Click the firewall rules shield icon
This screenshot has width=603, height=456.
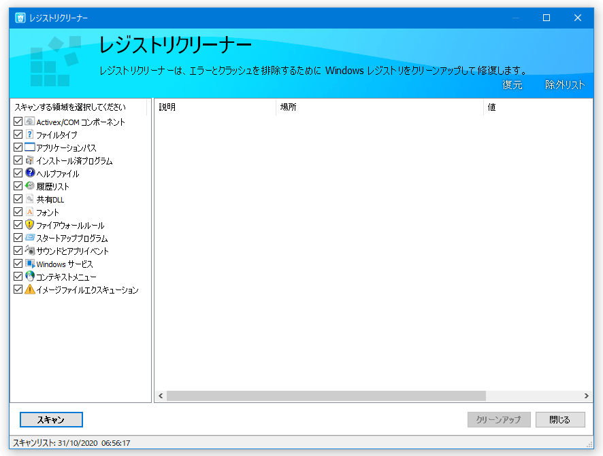coord(30,224)
